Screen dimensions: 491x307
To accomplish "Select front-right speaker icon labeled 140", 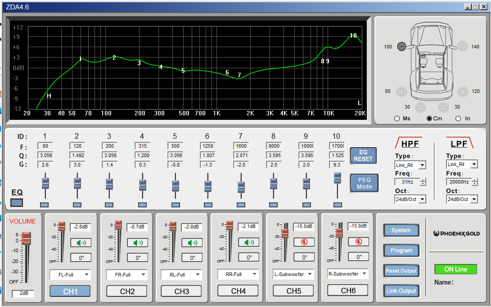I will (x=462, y=46).
